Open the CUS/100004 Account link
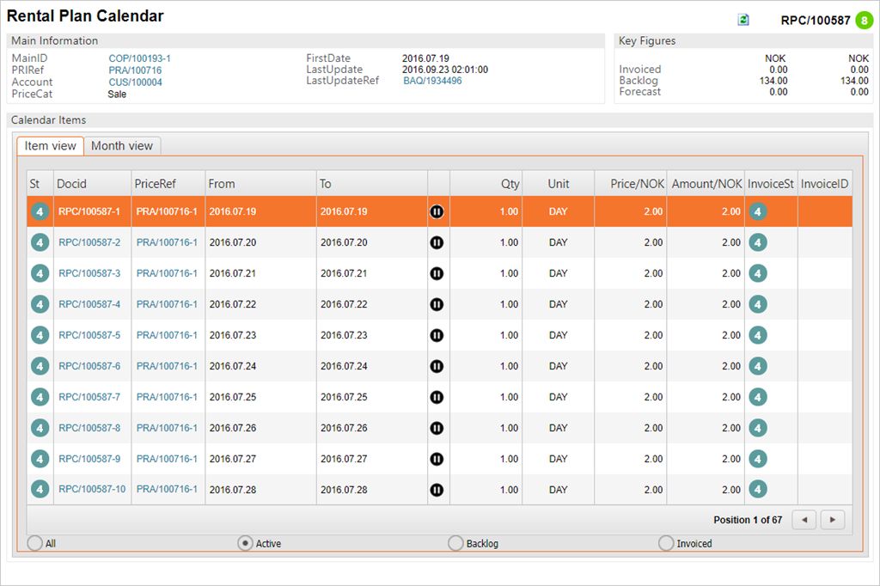This screenshot has width=880, height=586. [x=135, y=82]
